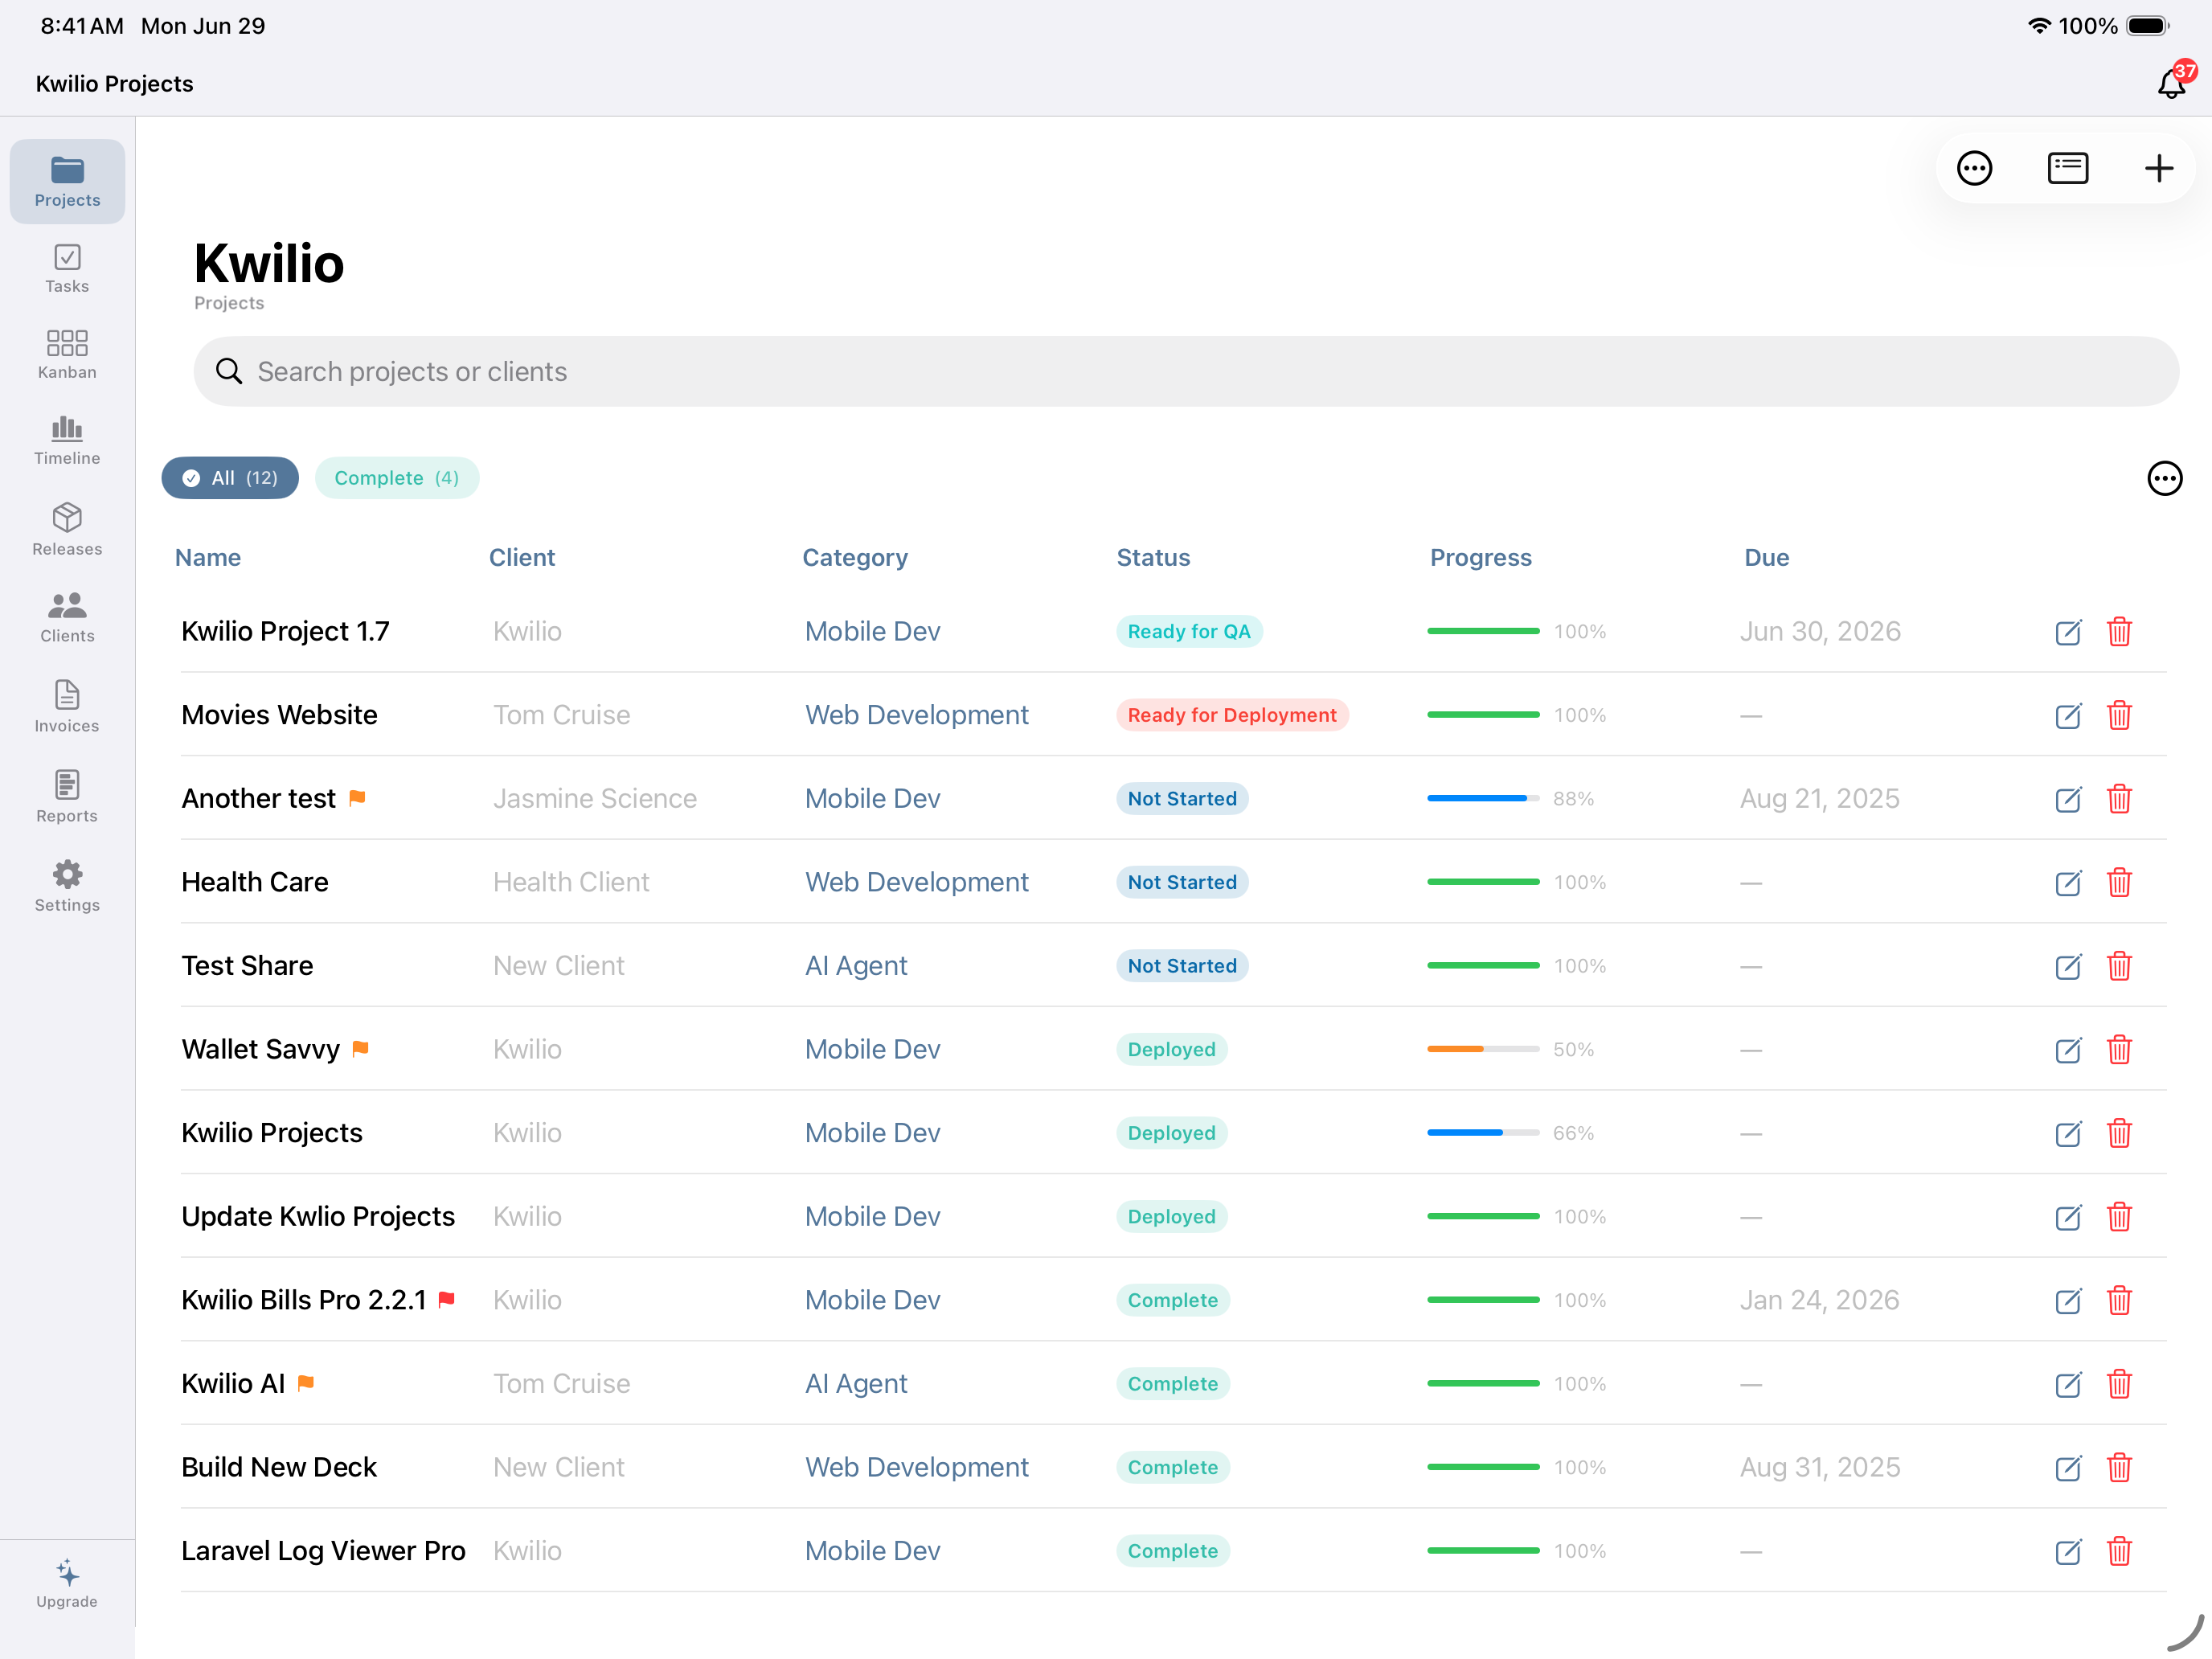Sort by Due column header
The height and width of the screenshot is (1659, 2212).
click(1766, 558)
